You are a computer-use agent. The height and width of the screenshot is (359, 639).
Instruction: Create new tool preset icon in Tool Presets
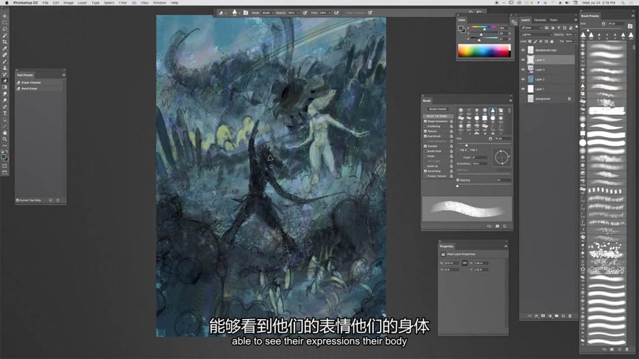tap(51, 200)
